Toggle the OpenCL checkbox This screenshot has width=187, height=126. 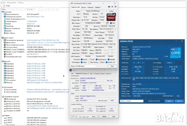tap(82, 59)
